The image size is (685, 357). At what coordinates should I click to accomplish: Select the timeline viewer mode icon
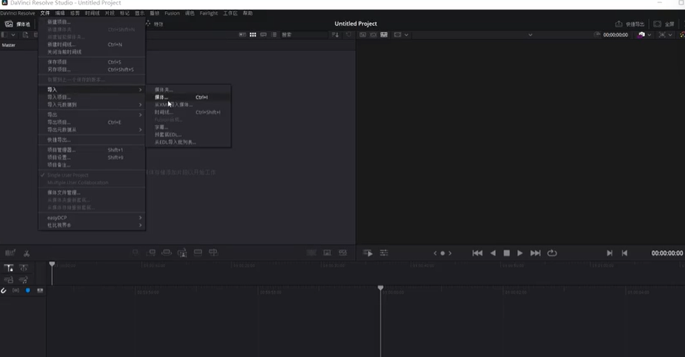point(384,35)
